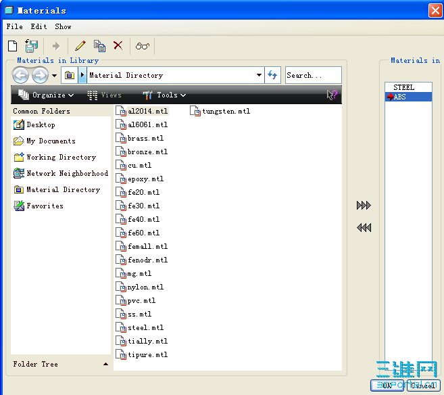Viewport: 444px width, 395px height.
Task: Select Material Directory in Common Folders
Action: tap(57, 189)
